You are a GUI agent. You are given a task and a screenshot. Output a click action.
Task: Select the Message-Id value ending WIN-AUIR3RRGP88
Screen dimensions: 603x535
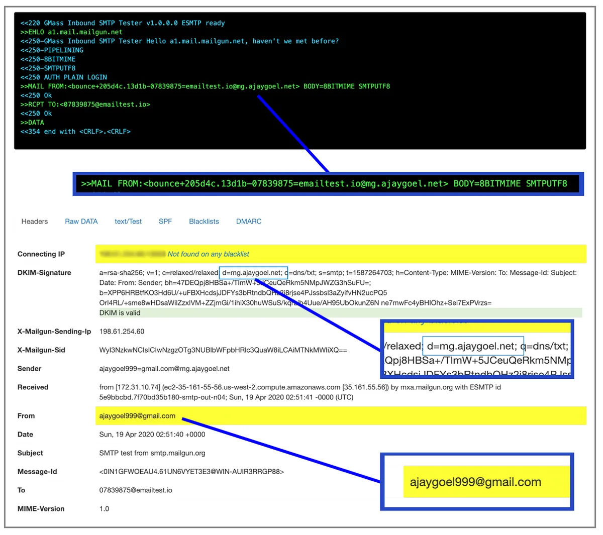pyautogui.click(x=191, y=472)
